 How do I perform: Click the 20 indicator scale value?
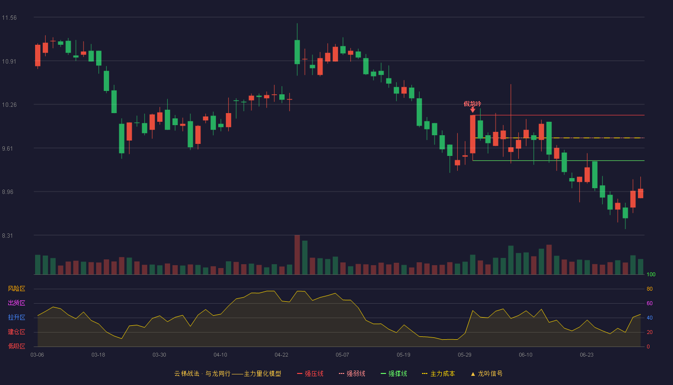tap(649, 332)
